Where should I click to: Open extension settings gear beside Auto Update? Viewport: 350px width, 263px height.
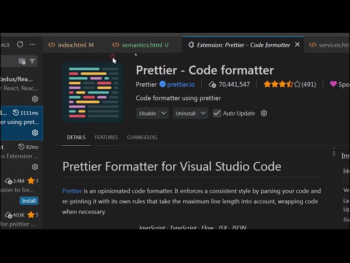[x=264, y=113]
